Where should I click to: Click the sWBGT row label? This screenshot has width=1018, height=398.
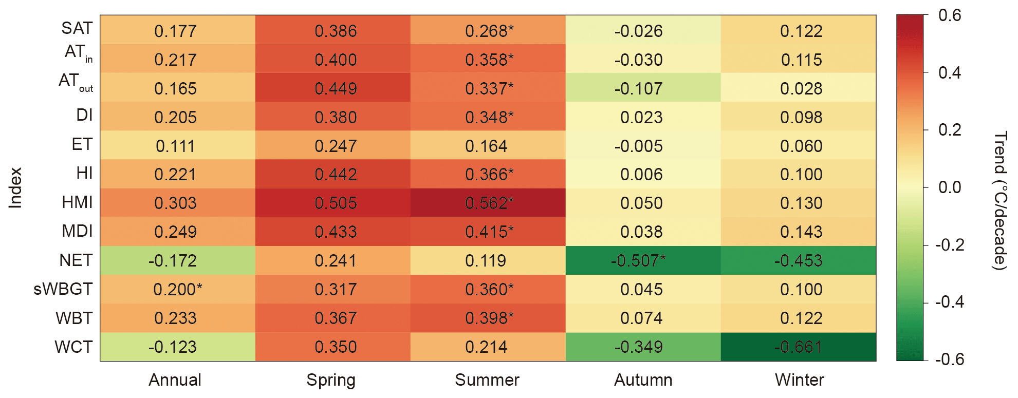click(x=63, y=289)
